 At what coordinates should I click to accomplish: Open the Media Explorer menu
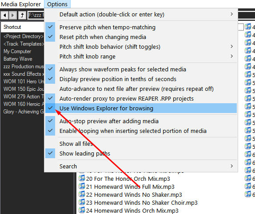[x=21, y=4]
